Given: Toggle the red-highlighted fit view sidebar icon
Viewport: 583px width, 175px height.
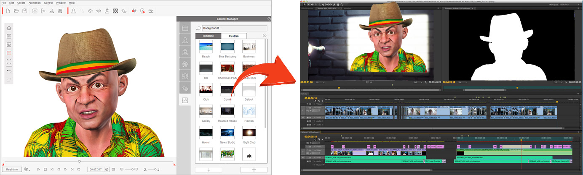Looking at the screenshot, I should 9,53.
